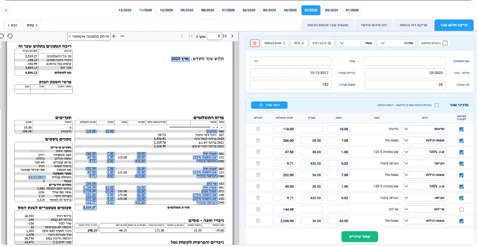Click the Reload Scan button

(x=275, y=43)
